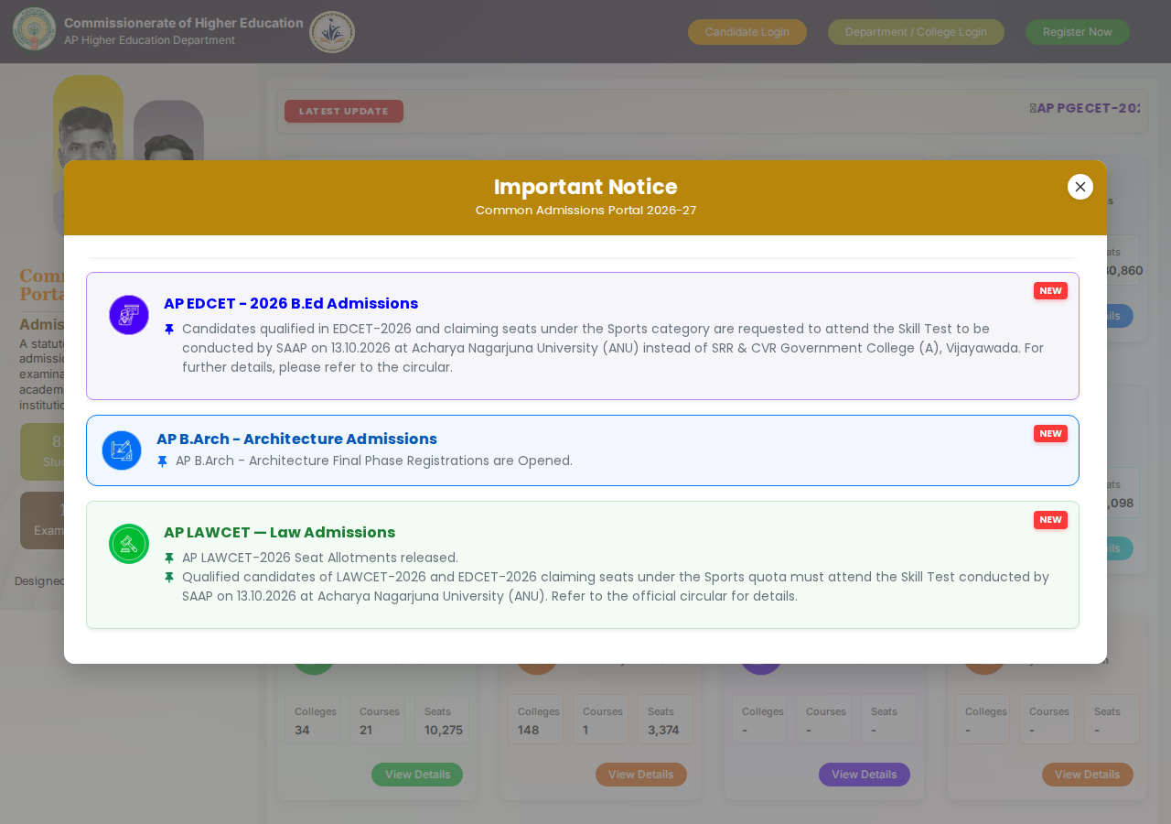Viewport: 1171px width, 824px height.
Task: Click Department / College Login button
Action: 916,32
